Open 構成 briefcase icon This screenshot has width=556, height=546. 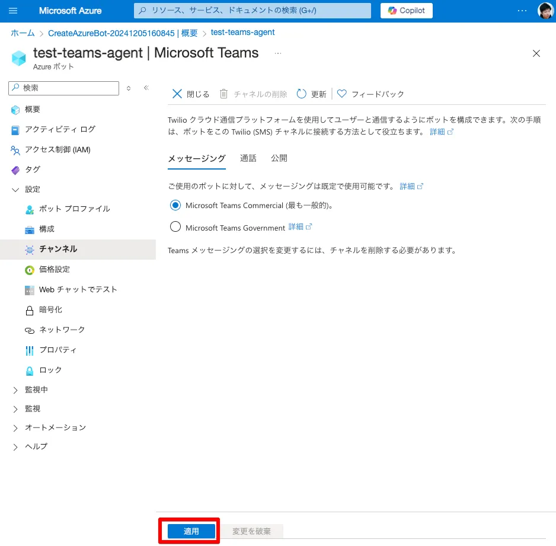(x=30, y=230)
